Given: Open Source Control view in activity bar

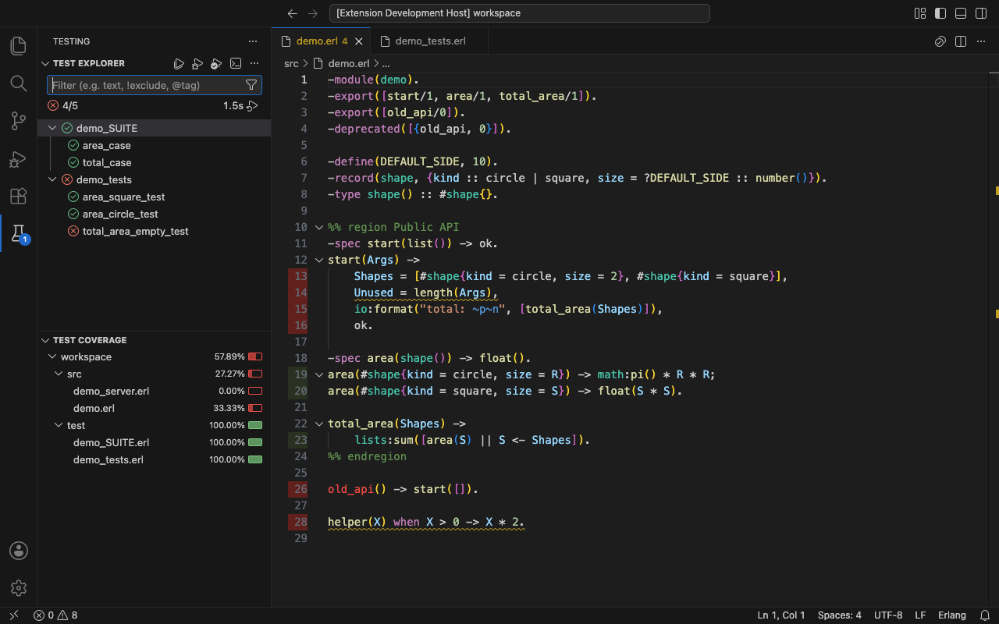Looking at the screenshot, I should tap(19, 121).
